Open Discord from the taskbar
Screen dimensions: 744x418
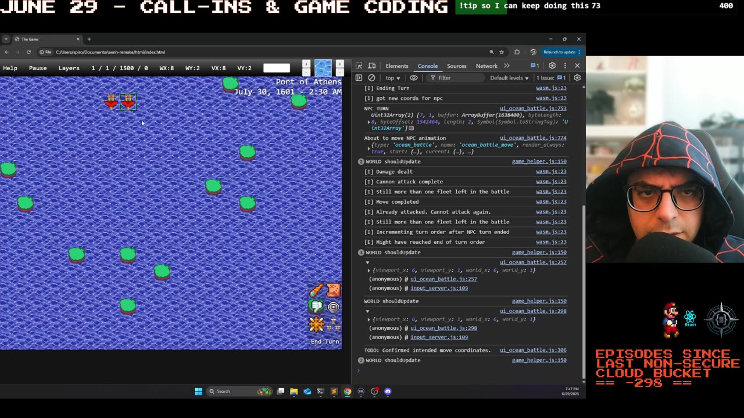388,391
